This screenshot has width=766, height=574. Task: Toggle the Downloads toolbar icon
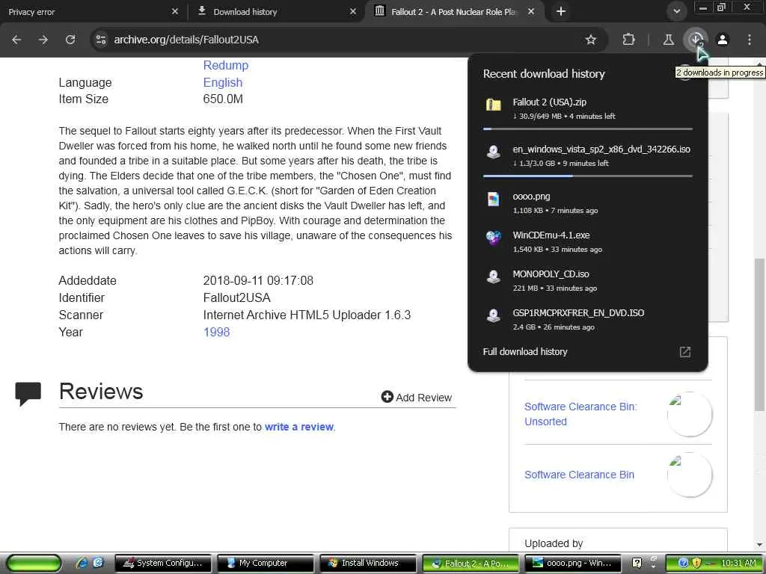tap(695, 40)
